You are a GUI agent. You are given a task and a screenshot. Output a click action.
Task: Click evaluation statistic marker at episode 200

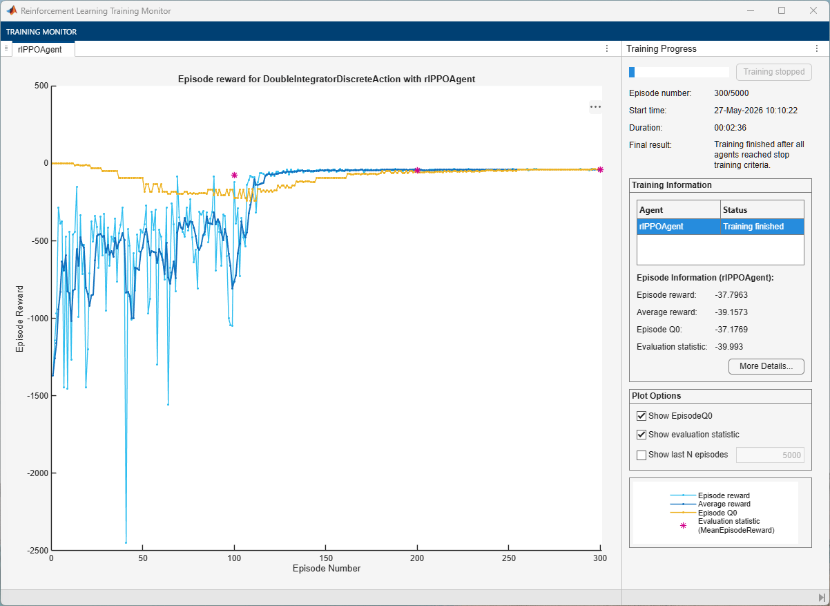(417, 170)
